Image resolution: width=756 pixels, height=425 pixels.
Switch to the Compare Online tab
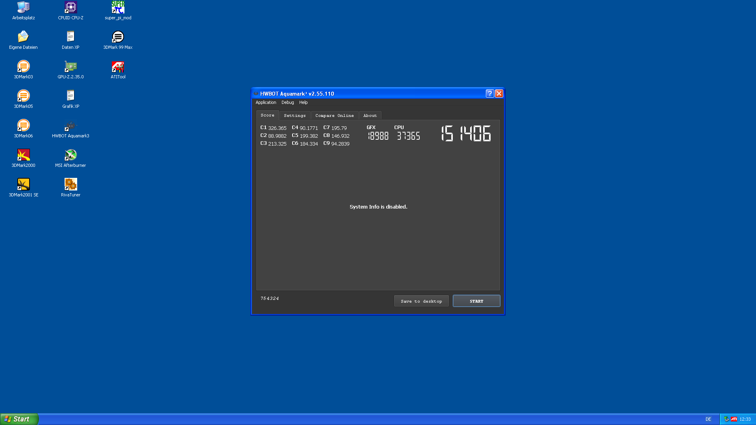pyautogui.click(x=335, y=115)
